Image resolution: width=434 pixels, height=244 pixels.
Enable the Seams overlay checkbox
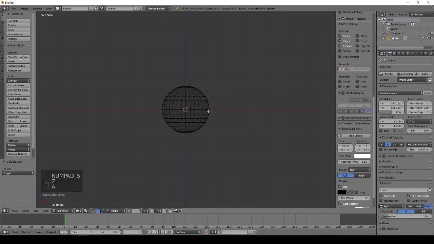tap(340, 51)
